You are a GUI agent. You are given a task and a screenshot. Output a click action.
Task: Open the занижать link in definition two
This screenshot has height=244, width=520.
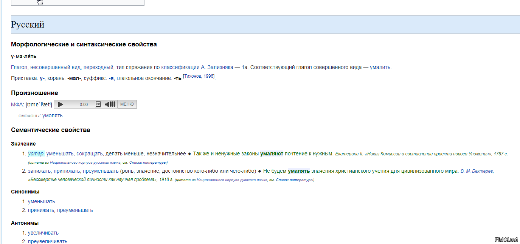(40, 171)
